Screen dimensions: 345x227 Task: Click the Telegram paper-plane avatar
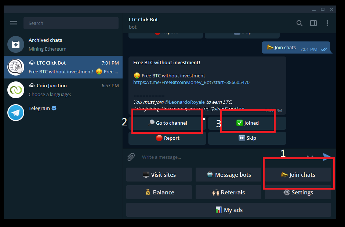tap(16, 113)
